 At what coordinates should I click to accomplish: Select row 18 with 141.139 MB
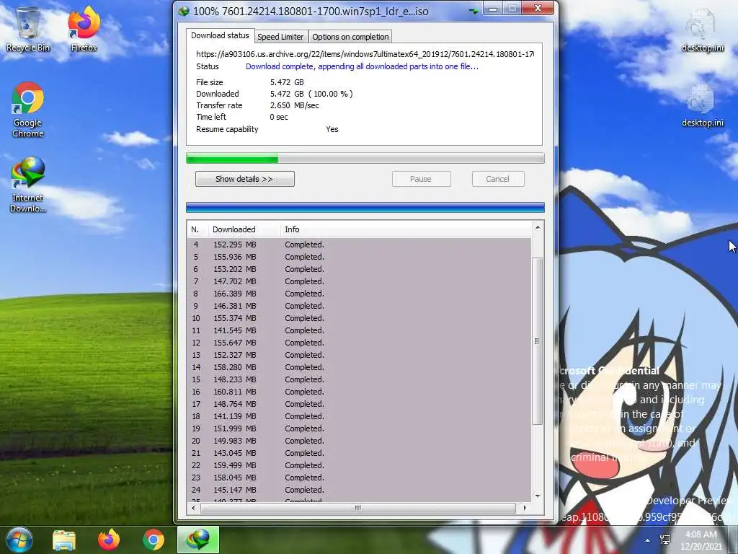click(x=359, y=416)
